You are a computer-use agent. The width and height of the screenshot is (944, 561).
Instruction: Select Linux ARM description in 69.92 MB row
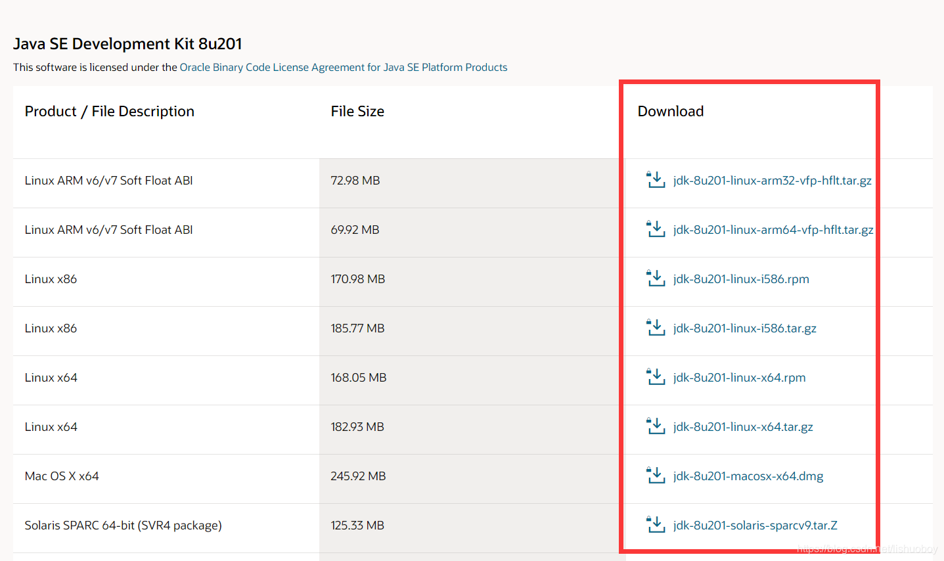tap(109, 230)
